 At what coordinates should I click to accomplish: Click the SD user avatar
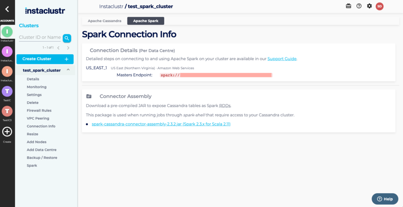(x=379, y=6)
